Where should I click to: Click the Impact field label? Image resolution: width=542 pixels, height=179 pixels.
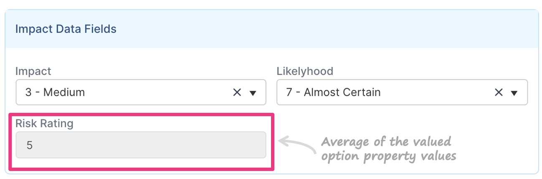[33, 71]
